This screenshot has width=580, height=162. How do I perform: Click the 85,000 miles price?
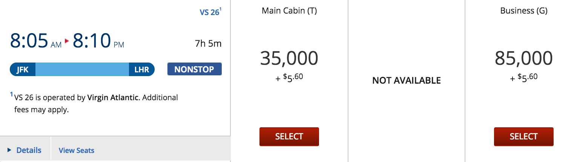pos(524,58)
